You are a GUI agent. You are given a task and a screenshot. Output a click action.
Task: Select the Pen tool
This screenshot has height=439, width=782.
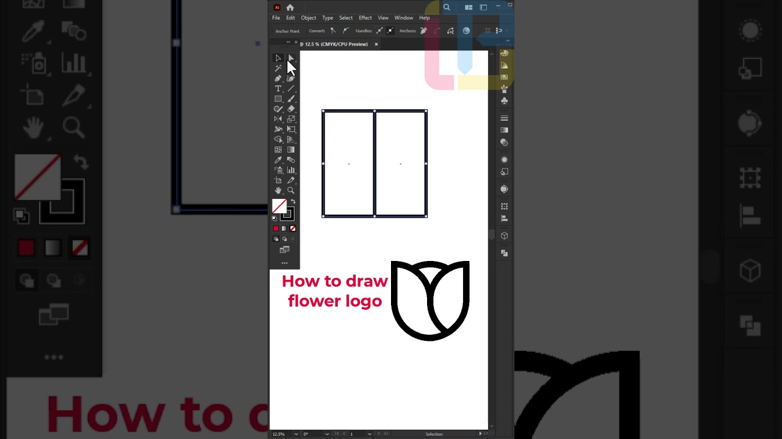pyautogui.click(x=278, y=79)
